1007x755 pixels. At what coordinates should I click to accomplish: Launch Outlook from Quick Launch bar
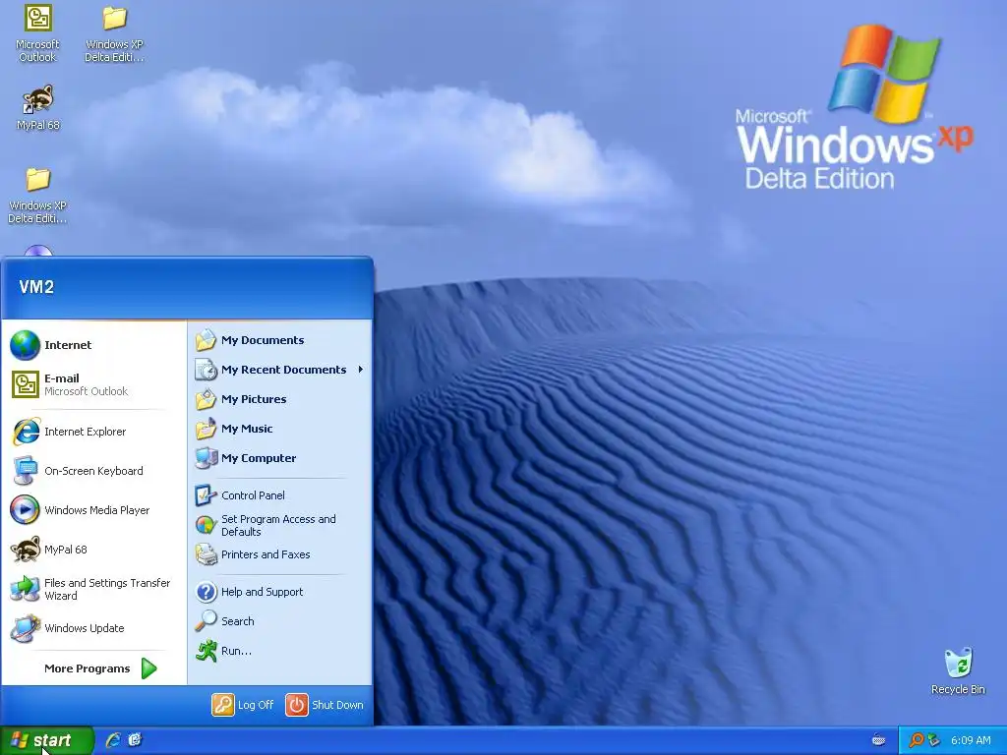pos(135,740)
